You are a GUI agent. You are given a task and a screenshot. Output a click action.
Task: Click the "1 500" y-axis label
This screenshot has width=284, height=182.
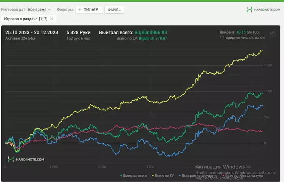coord(268,65)
